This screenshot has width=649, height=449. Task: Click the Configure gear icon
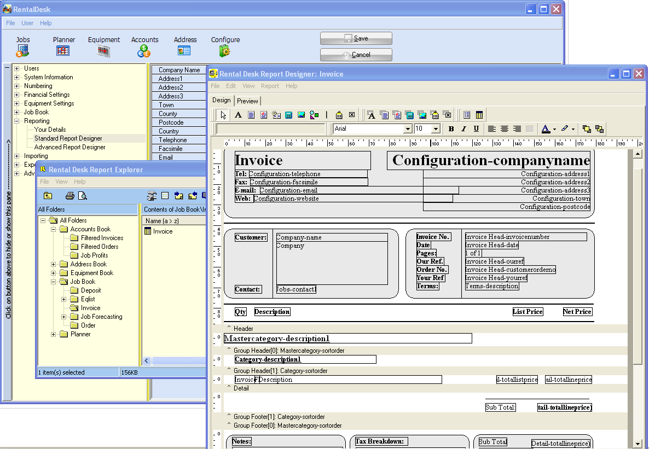pyautogui.click(x=225, y=51)
